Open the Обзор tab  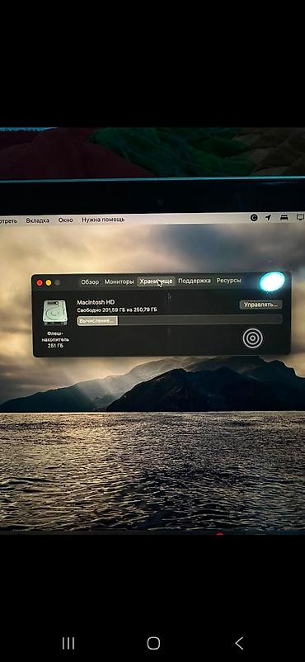coord(89,281)
